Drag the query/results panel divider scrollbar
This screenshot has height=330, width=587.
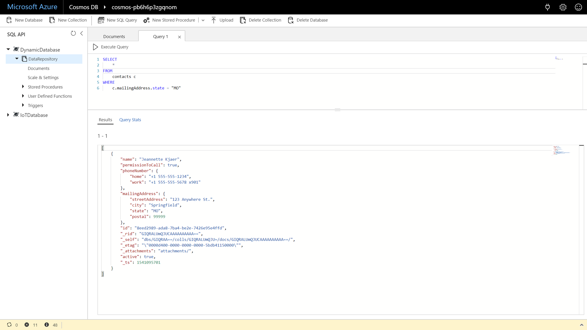tap(338, 110)
